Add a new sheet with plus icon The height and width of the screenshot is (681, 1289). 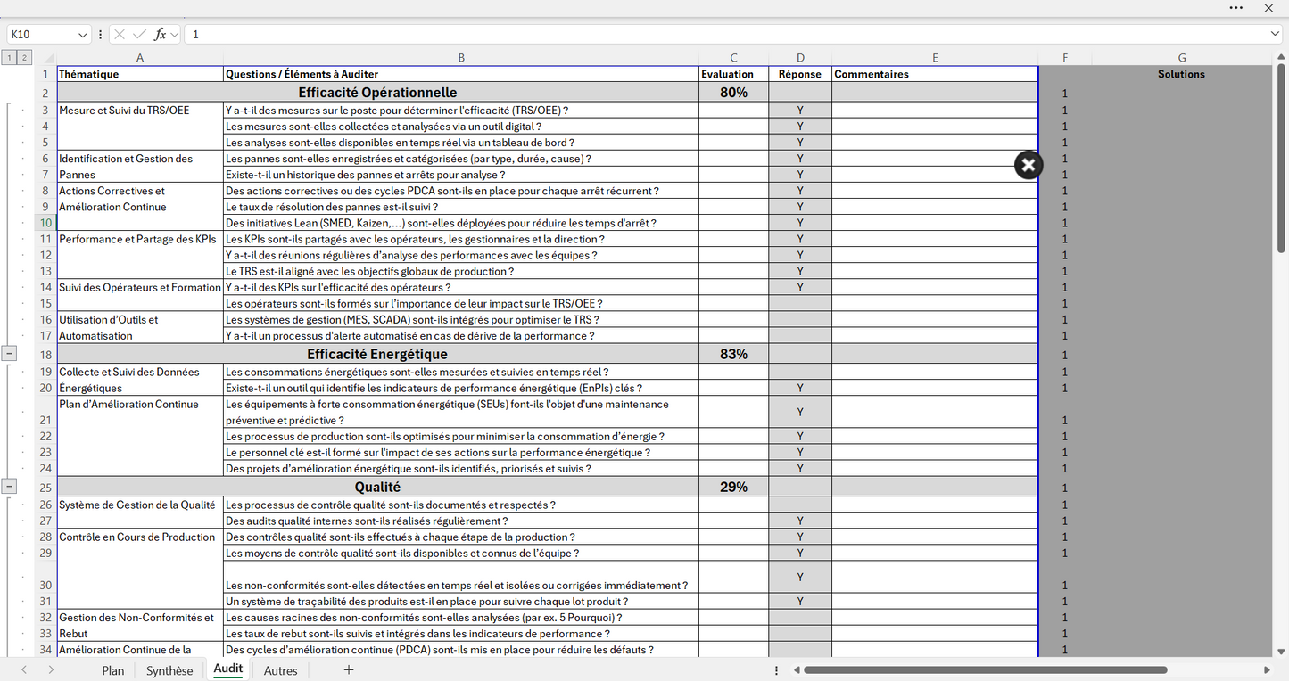click(x=349, y=669)
